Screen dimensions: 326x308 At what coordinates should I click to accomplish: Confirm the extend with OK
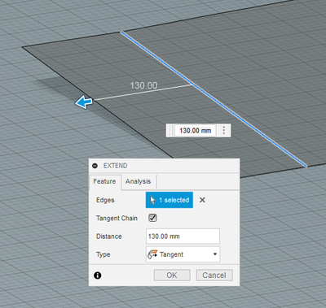(172, 275)
